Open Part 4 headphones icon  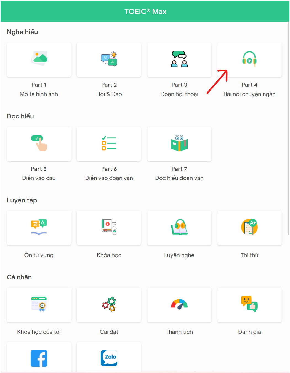(249, 59)
